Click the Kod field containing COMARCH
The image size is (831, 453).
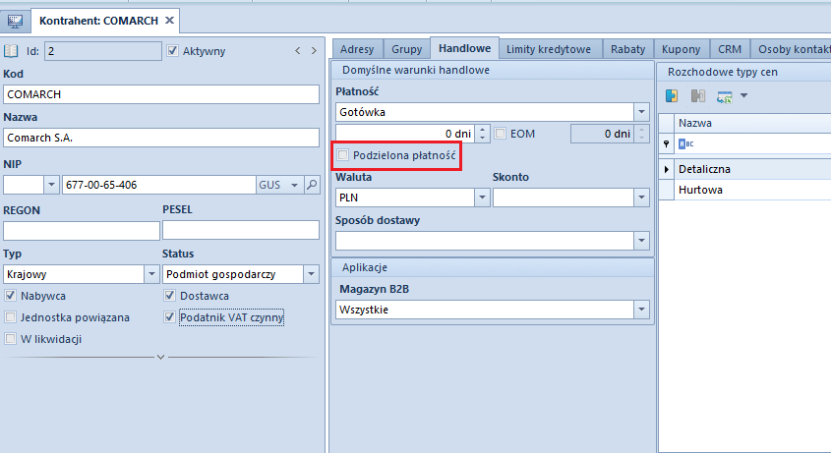[x=161, y=94]
